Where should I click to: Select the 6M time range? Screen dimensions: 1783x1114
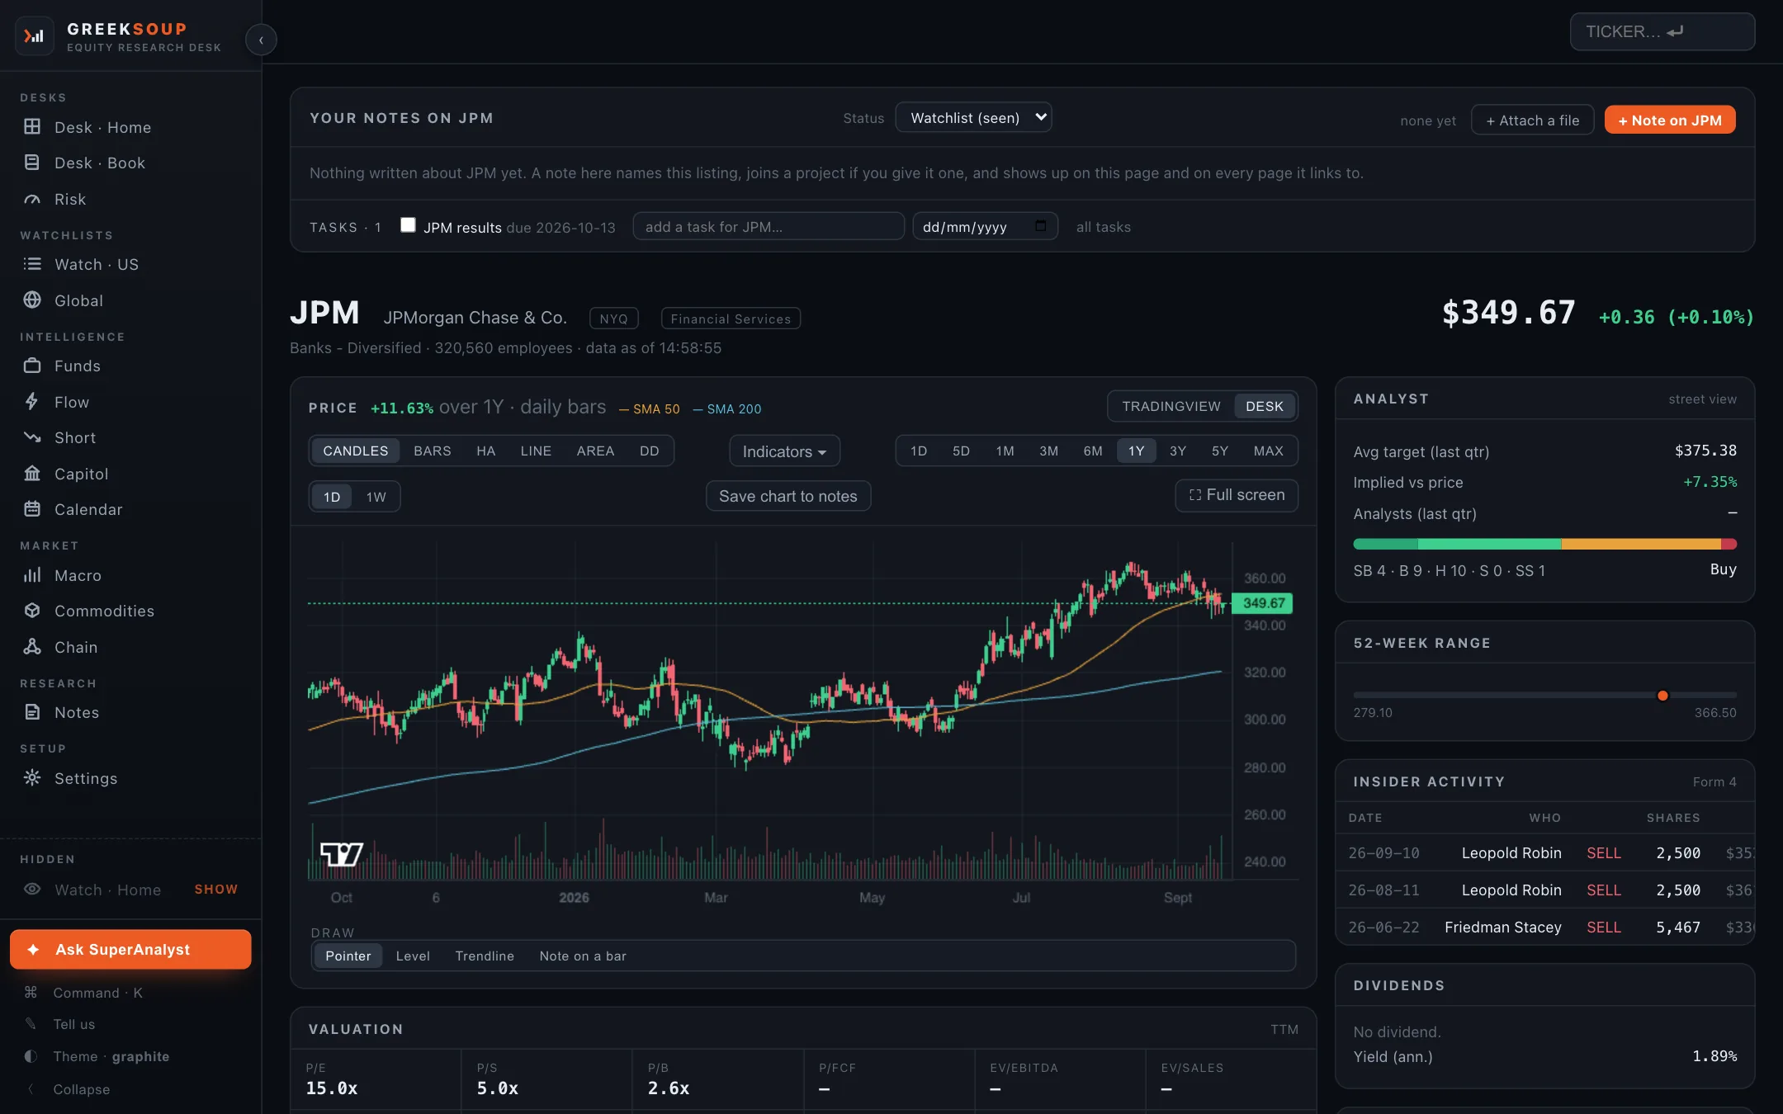coord(1092,451)
